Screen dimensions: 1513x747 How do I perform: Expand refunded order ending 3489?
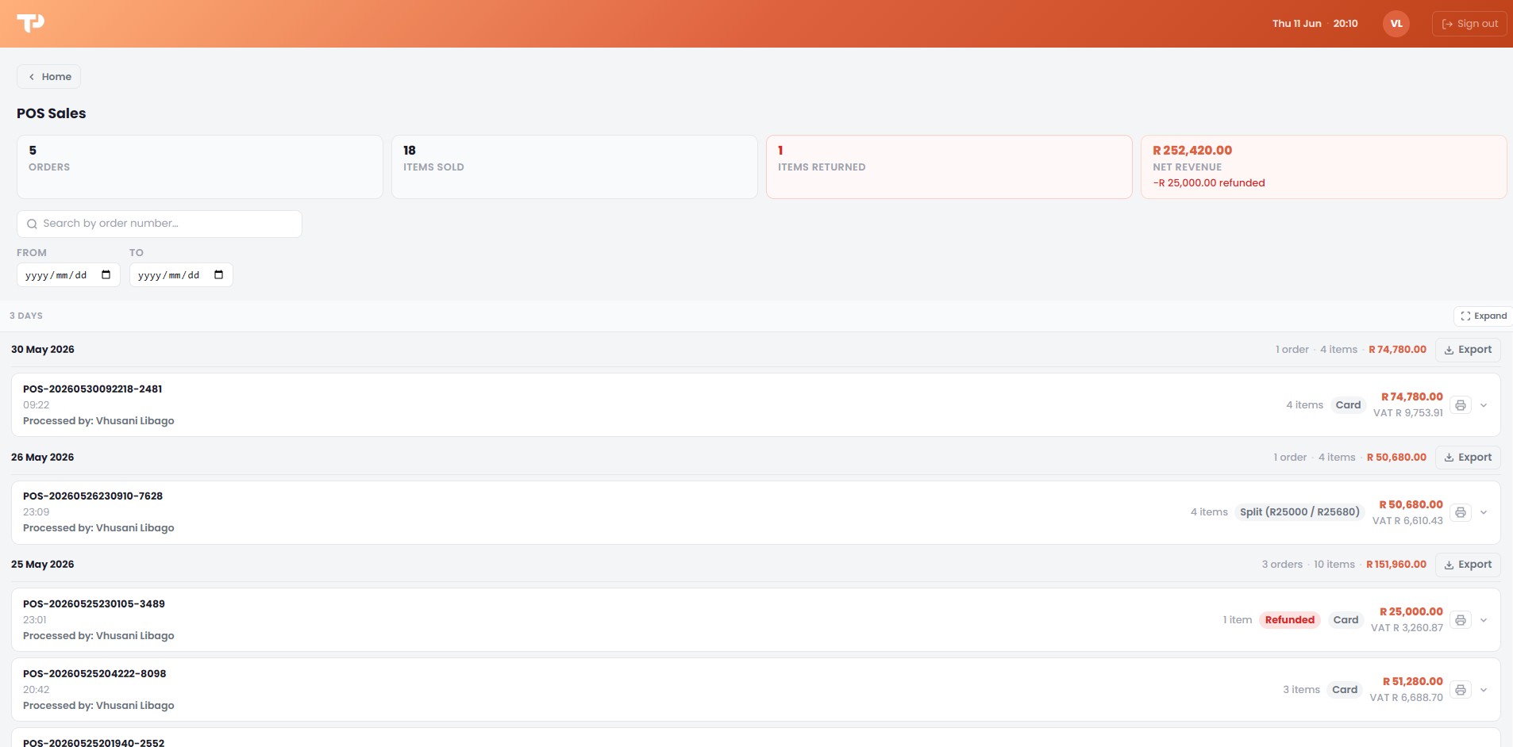[1484, 620]
